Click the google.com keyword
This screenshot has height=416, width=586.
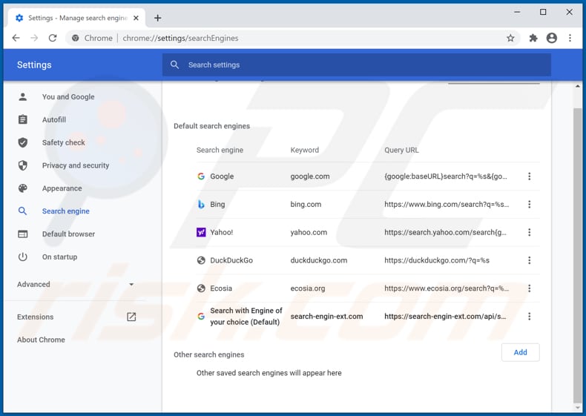click(310, 176)
